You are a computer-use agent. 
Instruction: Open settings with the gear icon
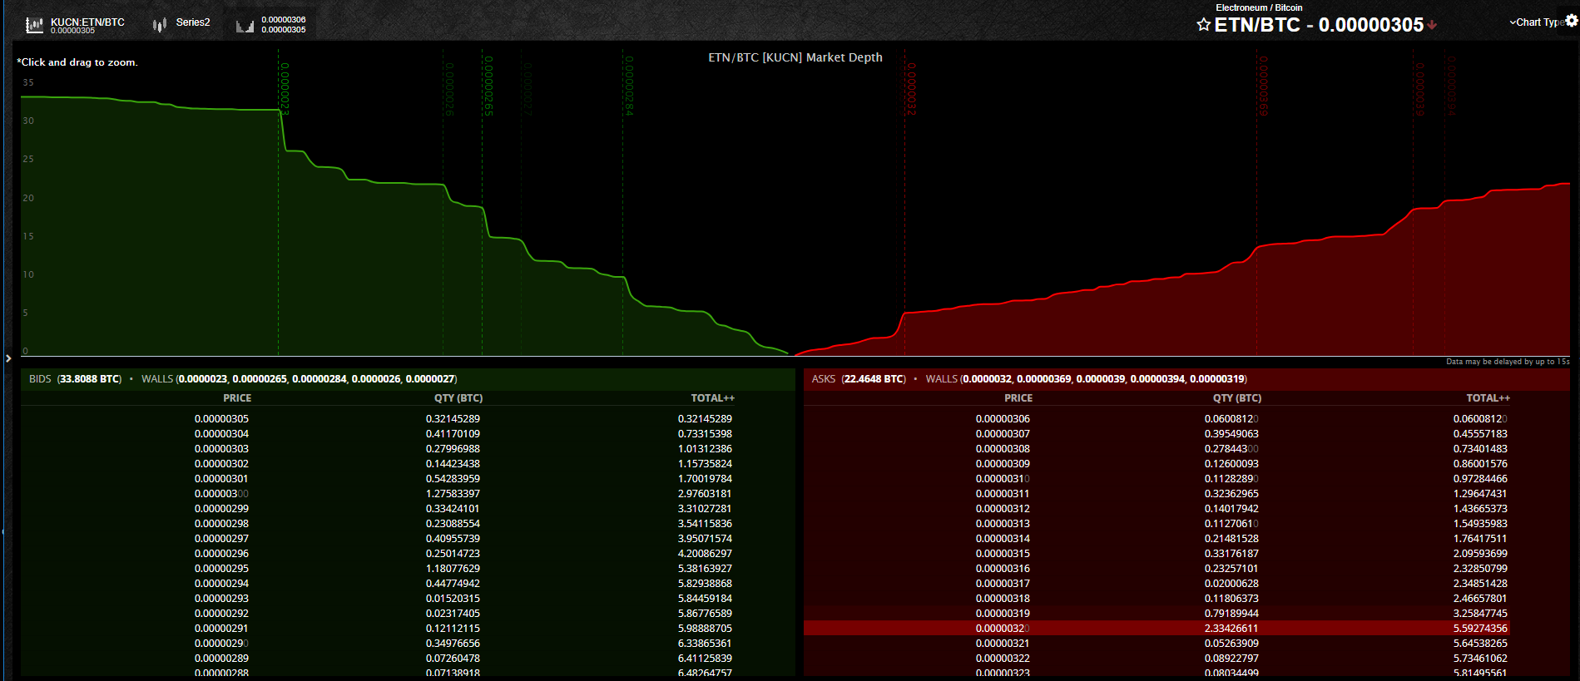tap(1572, 21)
